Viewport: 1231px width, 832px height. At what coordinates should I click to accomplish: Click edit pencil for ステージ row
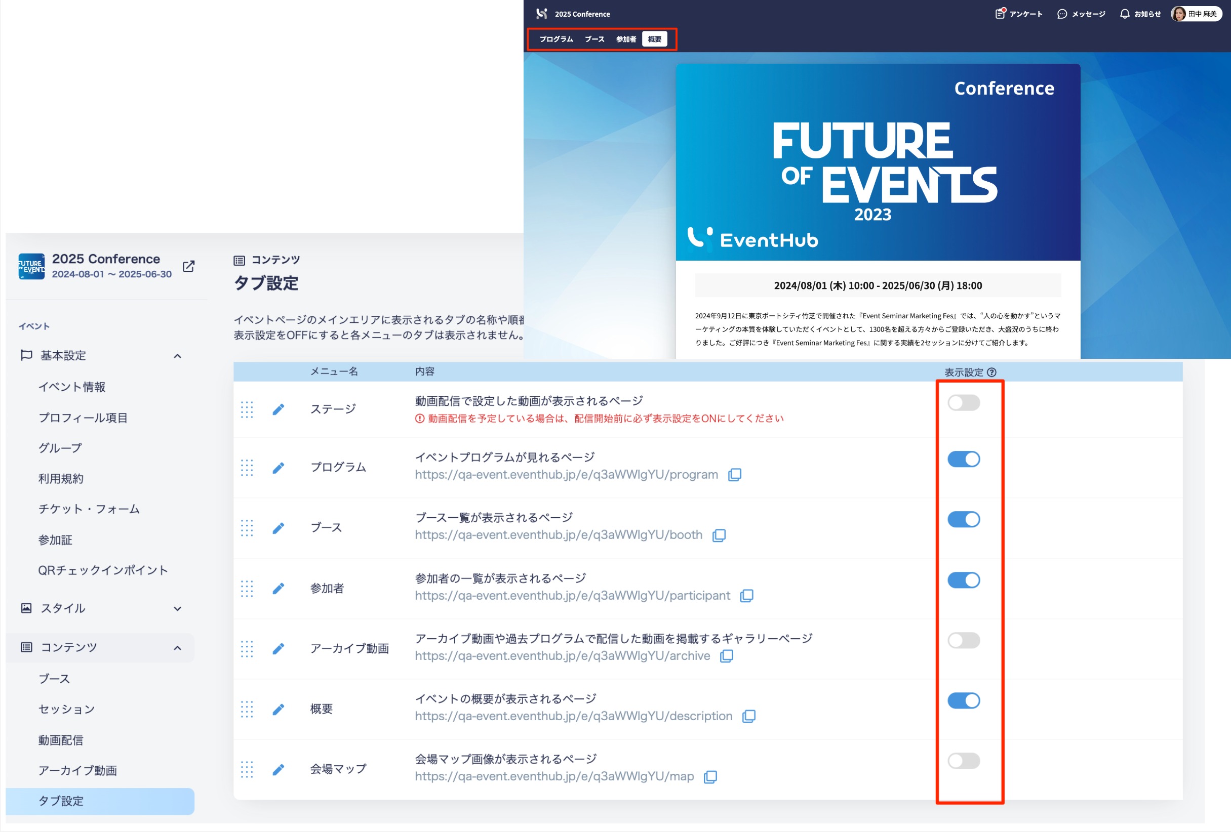pyautogui.click(x=278, y=409)
